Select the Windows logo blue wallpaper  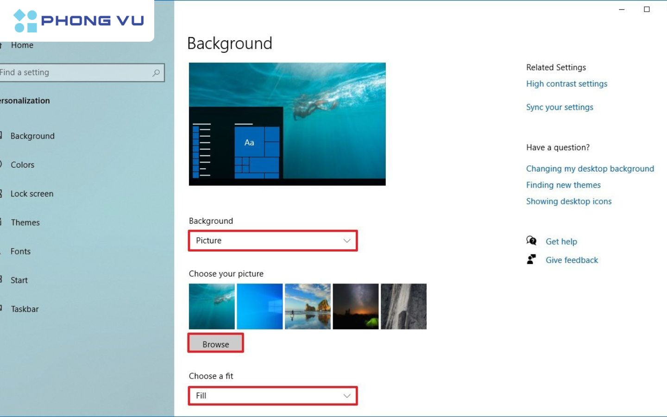pyautogui.click(x=259, y=306)
